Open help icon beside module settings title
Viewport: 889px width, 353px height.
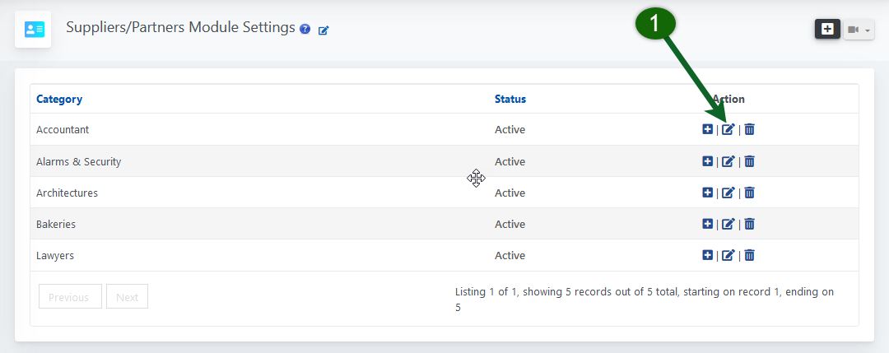(305, 30)
